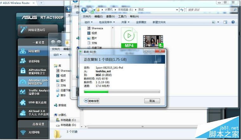This screenshot has height=140, width=241.
Task: Open the 工具(T) menu
Action: pyautogui.click(x=122, y=17)
